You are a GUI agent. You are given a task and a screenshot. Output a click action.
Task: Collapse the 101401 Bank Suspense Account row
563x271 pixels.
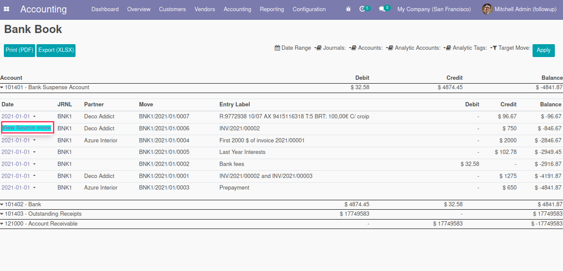coord(2,87)
